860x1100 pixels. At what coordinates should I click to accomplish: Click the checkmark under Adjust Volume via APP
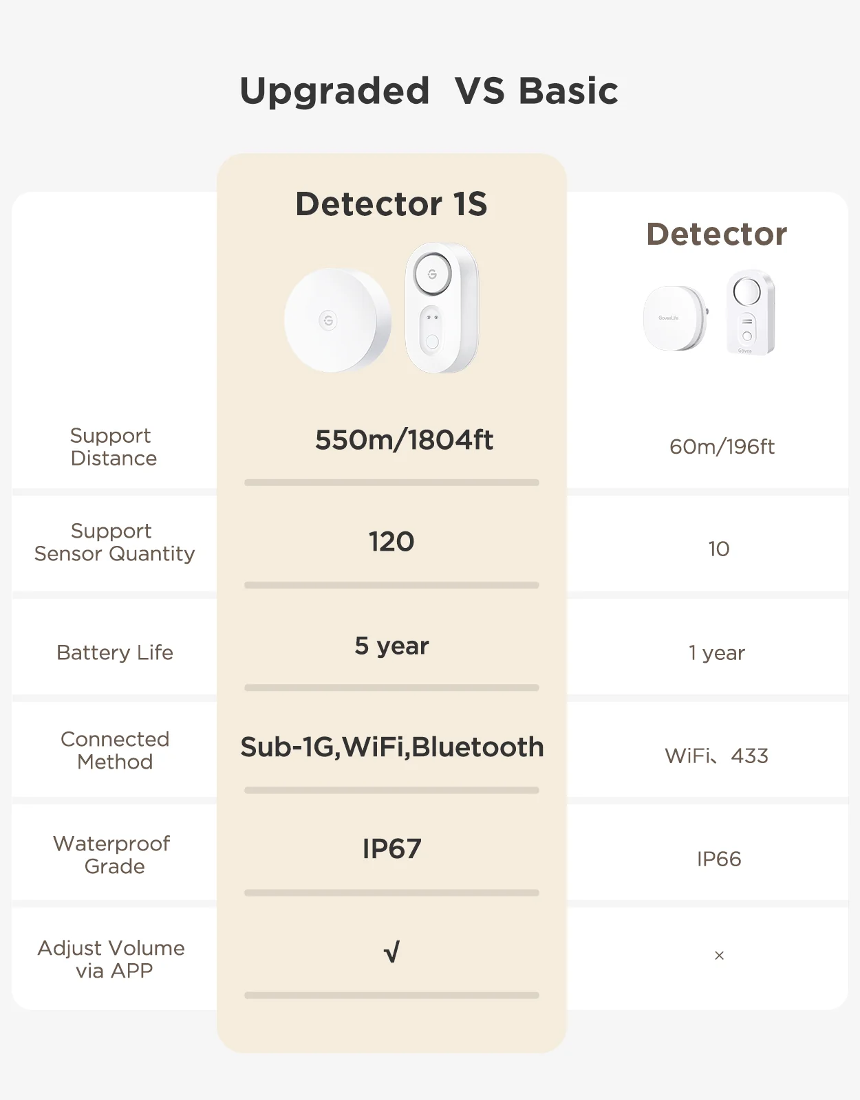pyautogui.click(x=391, y=953)
